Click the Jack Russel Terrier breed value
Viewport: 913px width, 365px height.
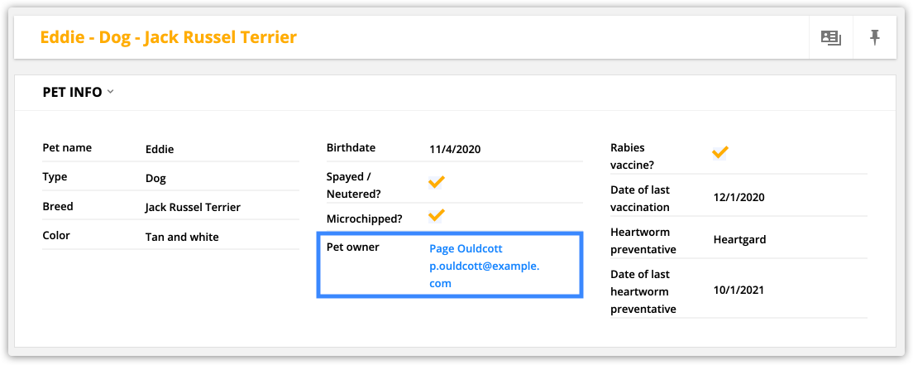[193, 207]
